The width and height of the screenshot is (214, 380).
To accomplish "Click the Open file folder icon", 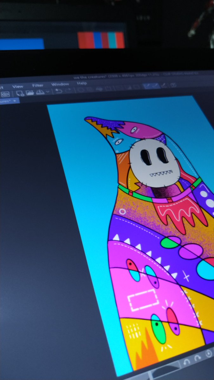I will coord(30,93).
